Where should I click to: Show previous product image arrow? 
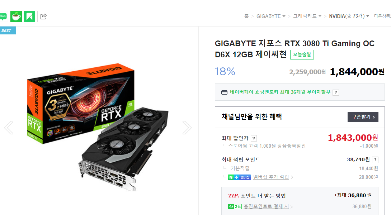(9, 128)
